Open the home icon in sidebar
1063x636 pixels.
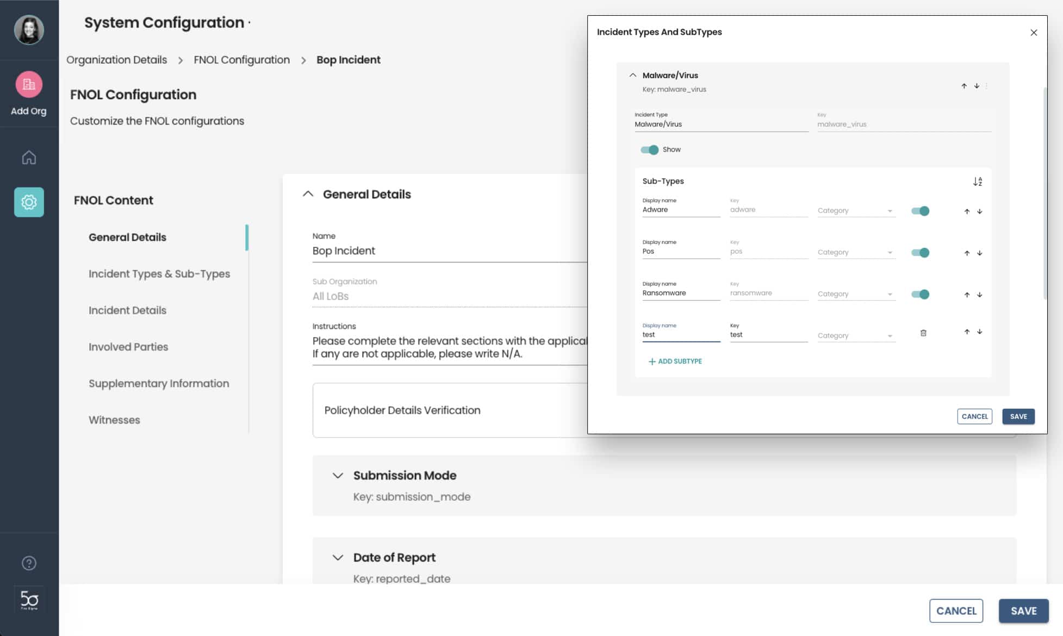click(29, 157)
